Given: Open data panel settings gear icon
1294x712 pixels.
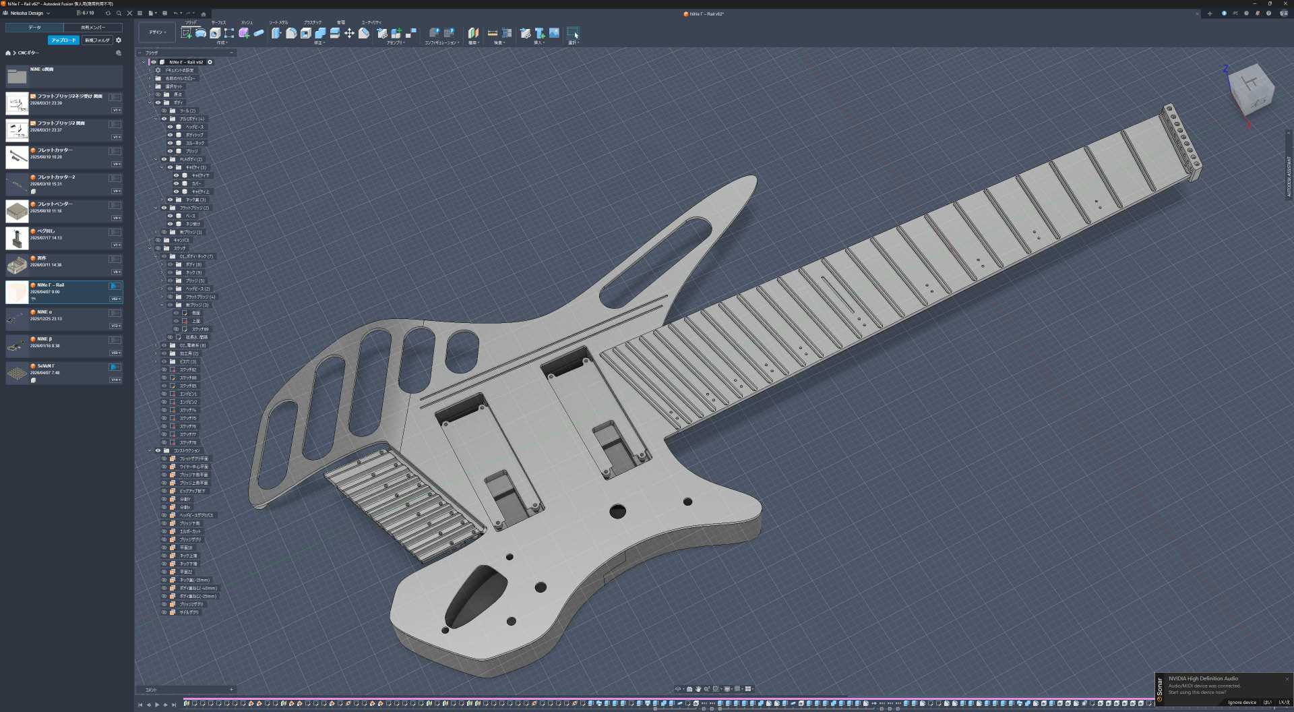Looking at the screenshot, I should [x=119, y=40].
